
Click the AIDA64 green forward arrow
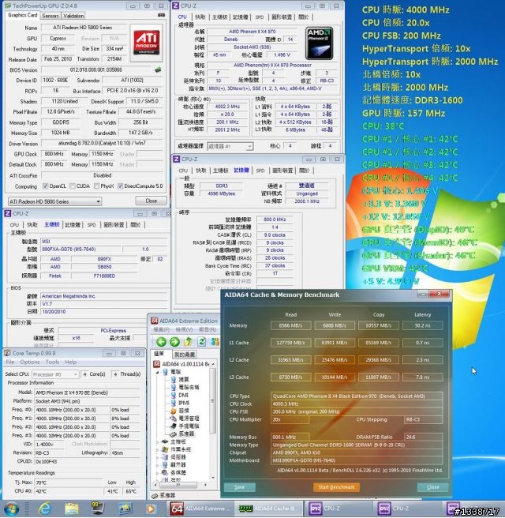click(x=174, y=342)
